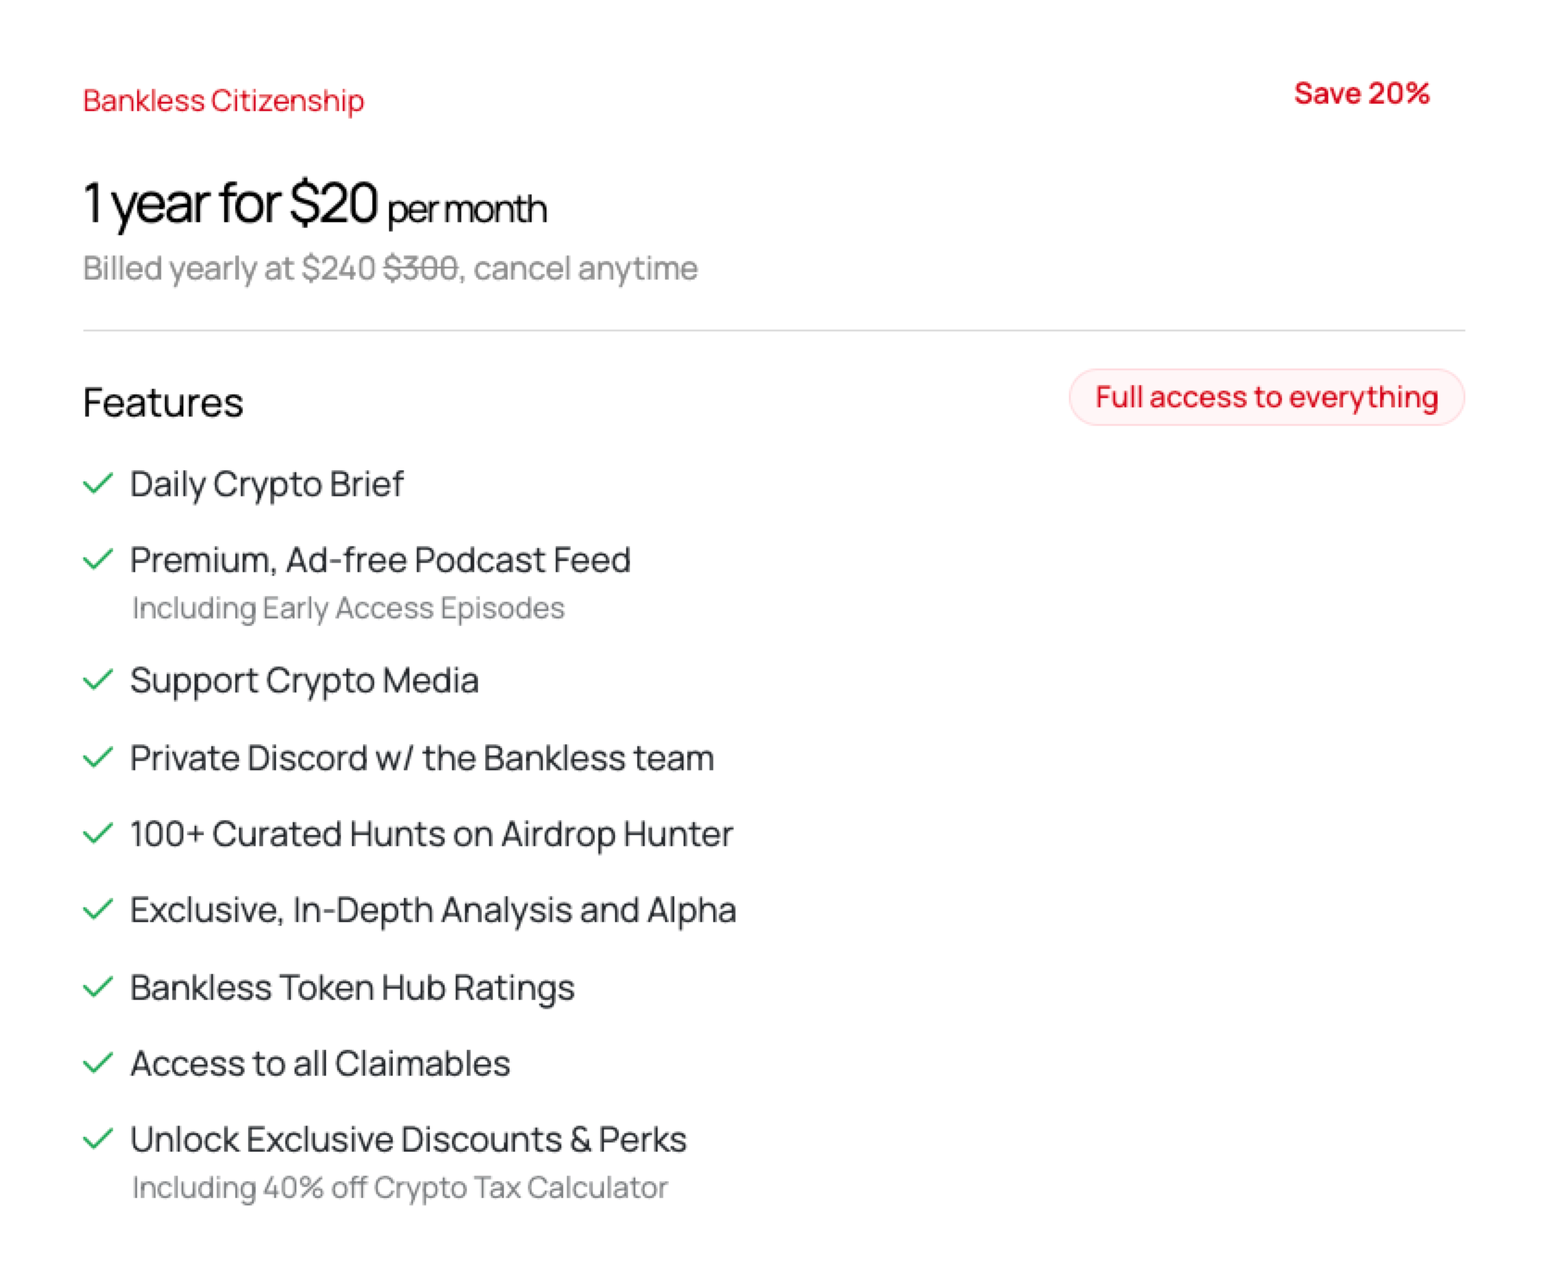
Task: Click Including Early Access Episodes subtext
Action: tap(348, 608)
